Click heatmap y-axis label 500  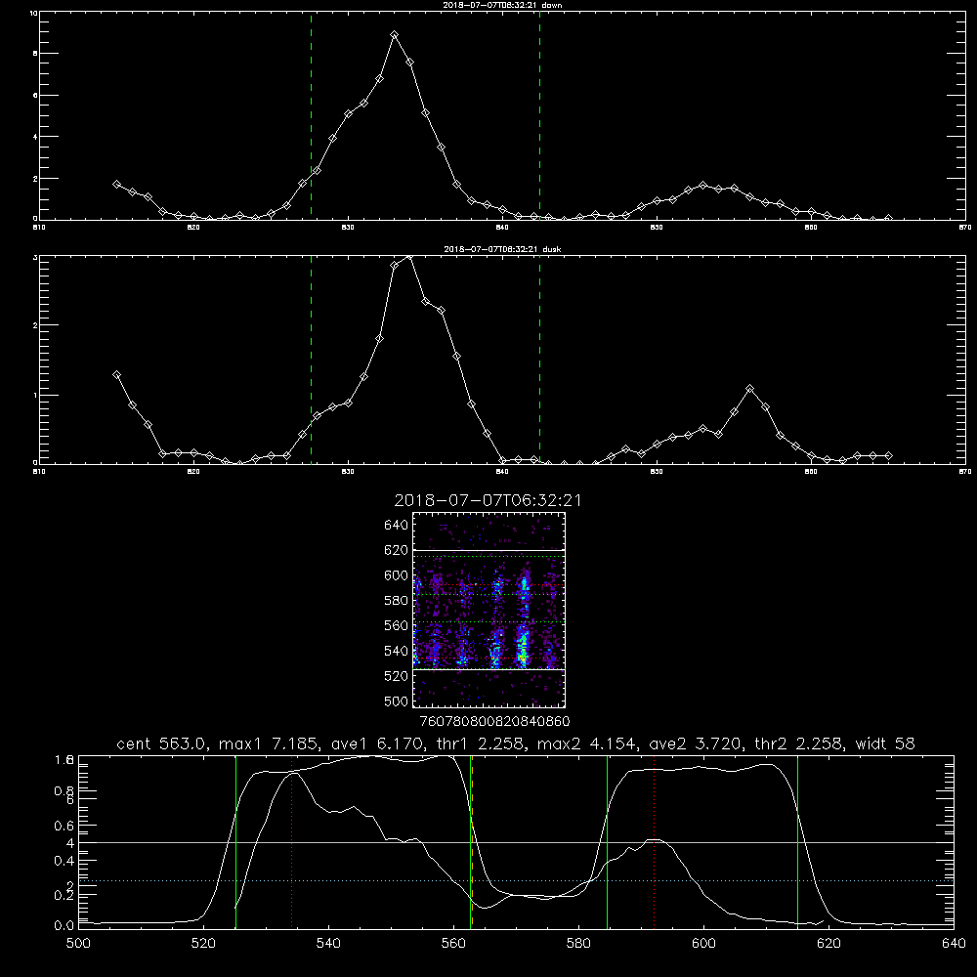click(397, 701)
